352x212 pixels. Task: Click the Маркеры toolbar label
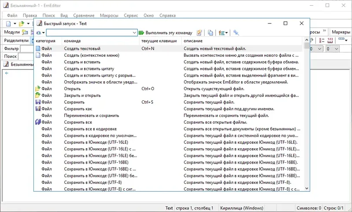tap(341, 32)
